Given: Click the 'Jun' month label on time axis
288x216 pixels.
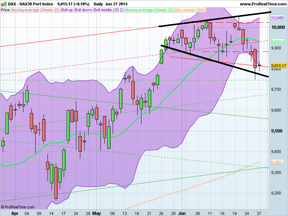Looking at the screenshot, I should point(182,213).
